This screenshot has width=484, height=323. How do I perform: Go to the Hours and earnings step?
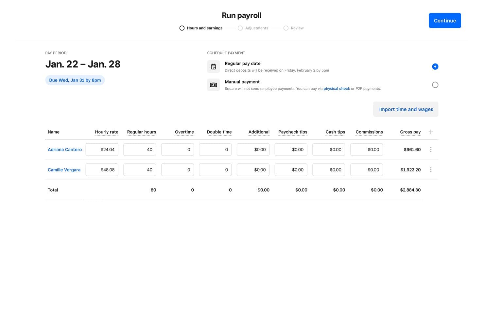(201, 28)
